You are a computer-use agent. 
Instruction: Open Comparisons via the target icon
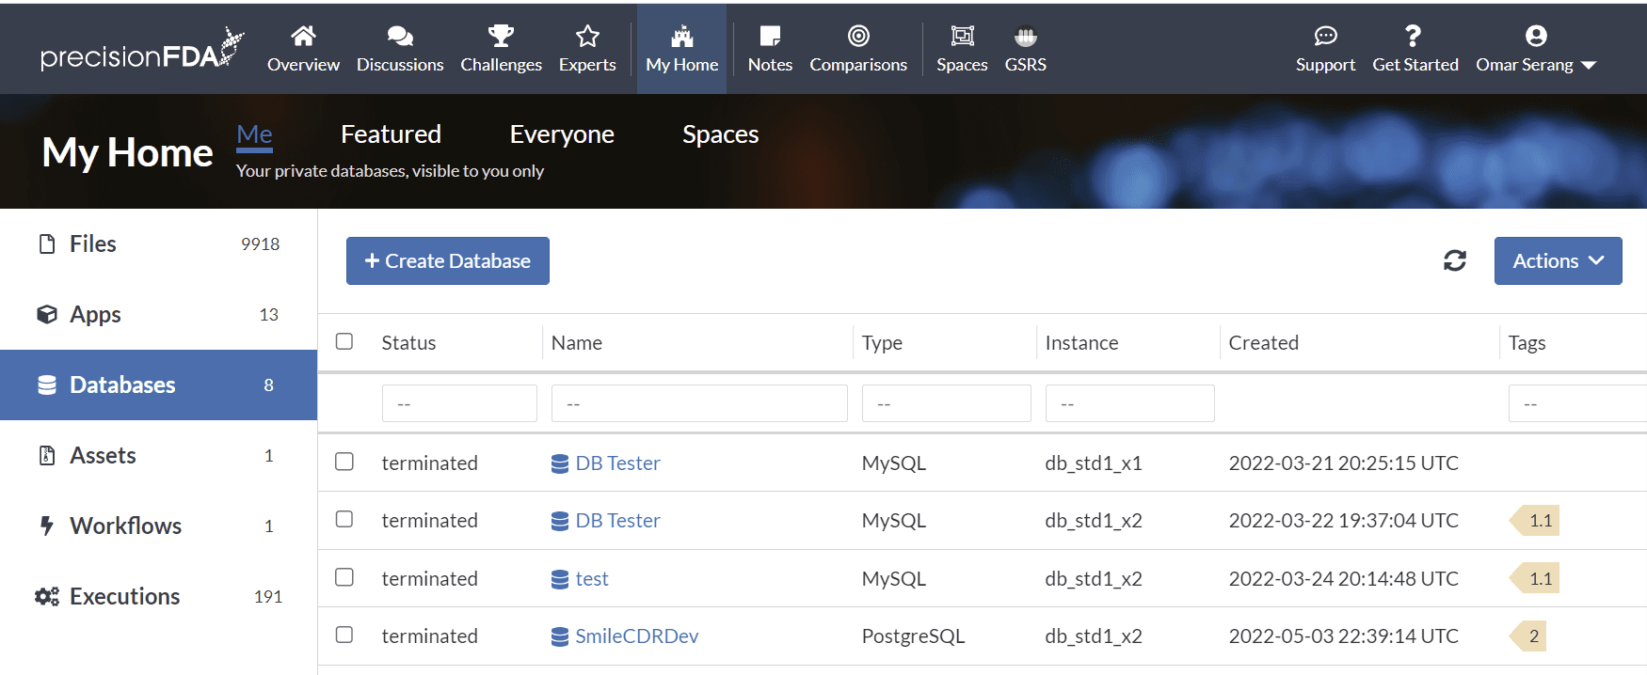pyautogui.click(x=858, y=37)
